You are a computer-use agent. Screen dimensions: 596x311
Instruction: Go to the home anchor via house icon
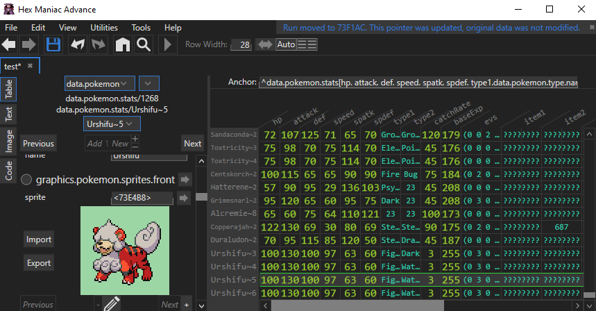point(122,45)
